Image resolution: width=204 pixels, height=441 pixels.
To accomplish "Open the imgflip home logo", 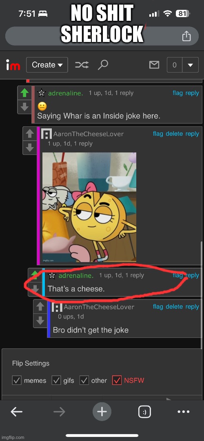I will click(x=13, y=65).
